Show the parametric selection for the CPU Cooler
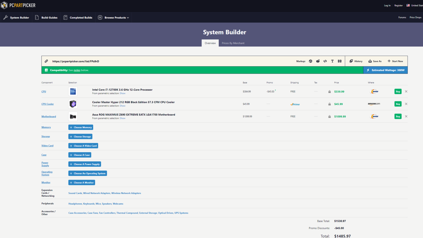The width and height of the screenshot is (423, 238). tap(122, 106)
